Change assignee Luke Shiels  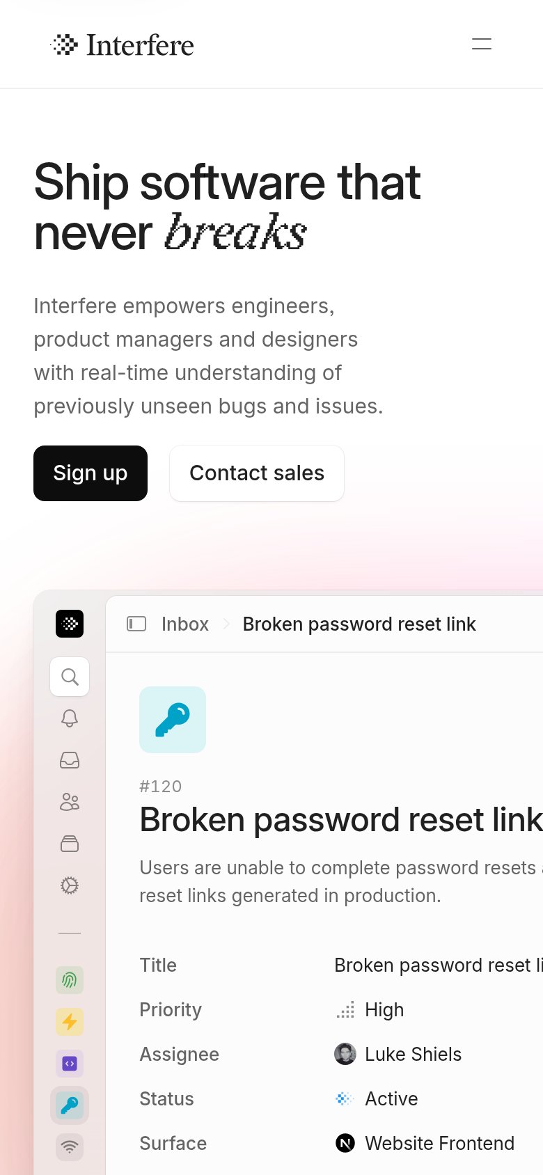tap(398, 1055)
